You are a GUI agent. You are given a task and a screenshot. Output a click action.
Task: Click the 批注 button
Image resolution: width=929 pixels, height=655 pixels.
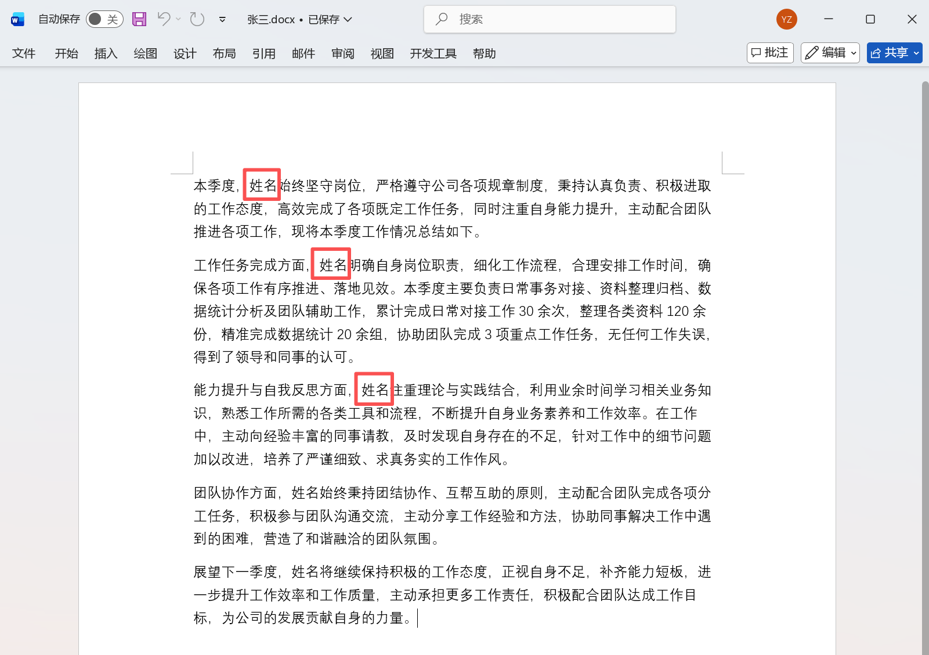click(x=770, y=52)
